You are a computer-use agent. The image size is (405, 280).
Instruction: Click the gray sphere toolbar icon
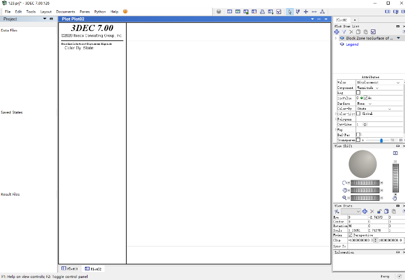tap(218, 12)
